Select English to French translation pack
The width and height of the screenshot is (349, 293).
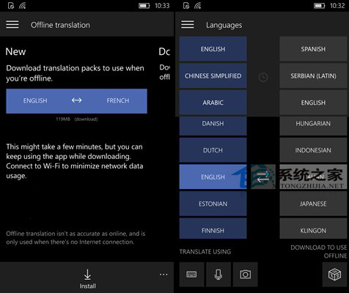coord(76,101)
